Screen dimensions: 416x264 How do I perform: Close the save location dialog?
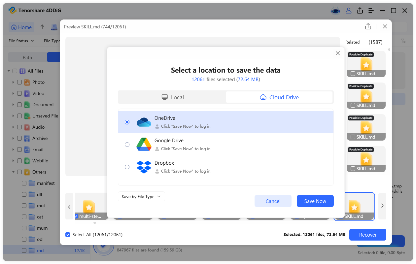[x=337, y=53]
